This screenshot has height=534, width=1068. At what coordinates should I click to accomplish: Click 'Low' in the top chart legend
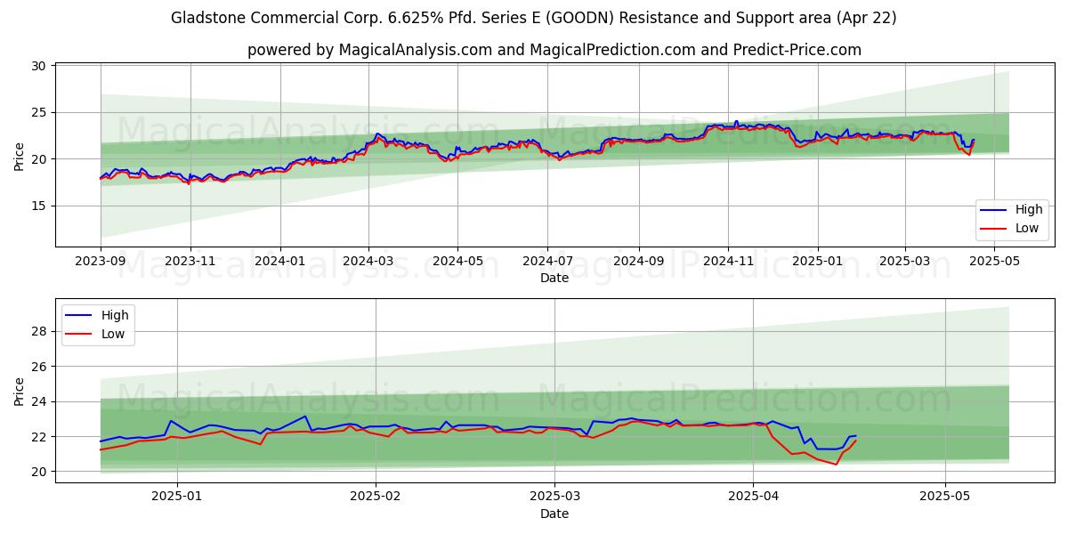(1028, 228)
